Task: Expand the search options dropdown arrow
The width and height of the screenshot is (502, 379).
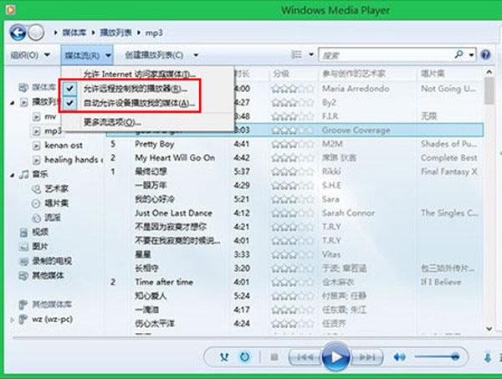Action: point(471,54)
